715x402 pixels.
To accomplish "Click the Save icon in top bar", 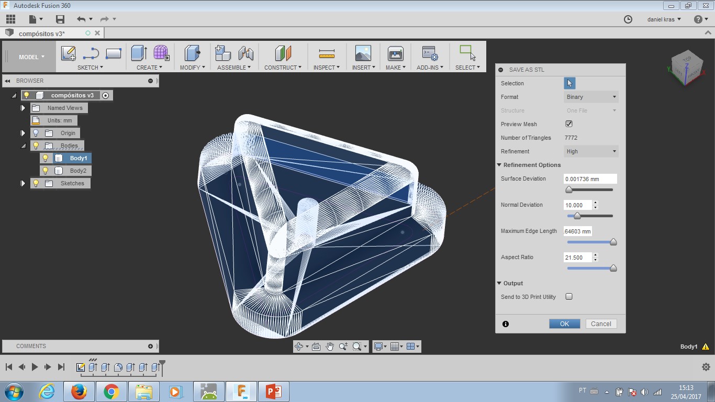I will pyautogui.click(x=60, y=19).
